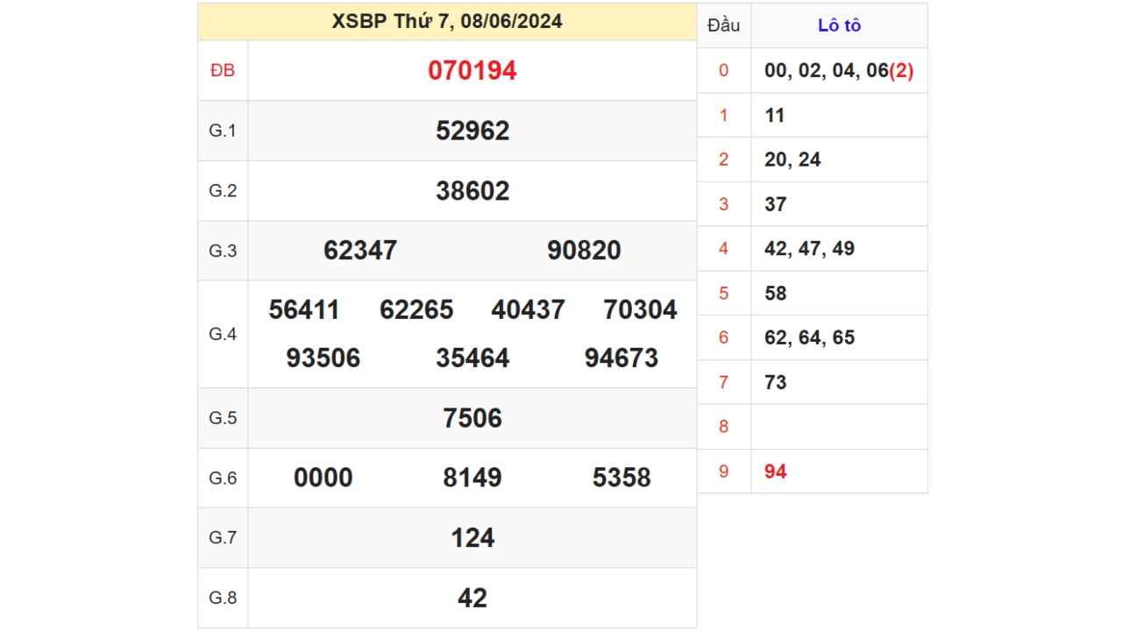Click the G.1 row label
Image resolution: width=1122 pixels, height=631 pixels.
(223, 131)
